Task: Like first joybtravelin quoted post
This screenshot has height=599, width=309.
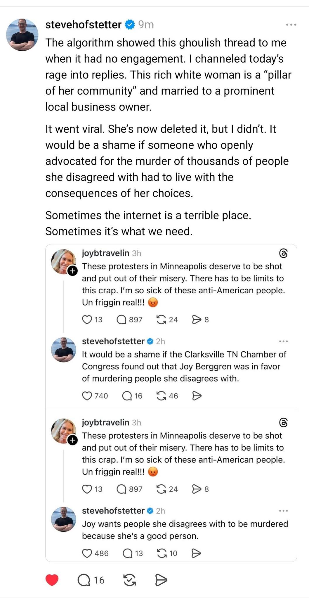Action: (x=87, y=319)
